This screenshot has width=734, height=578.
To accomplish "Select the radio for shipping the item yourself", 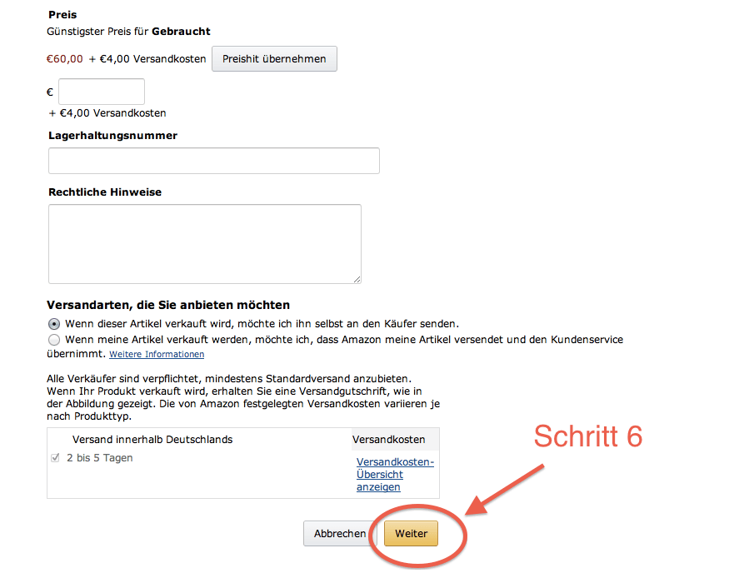I will [54, 324].
